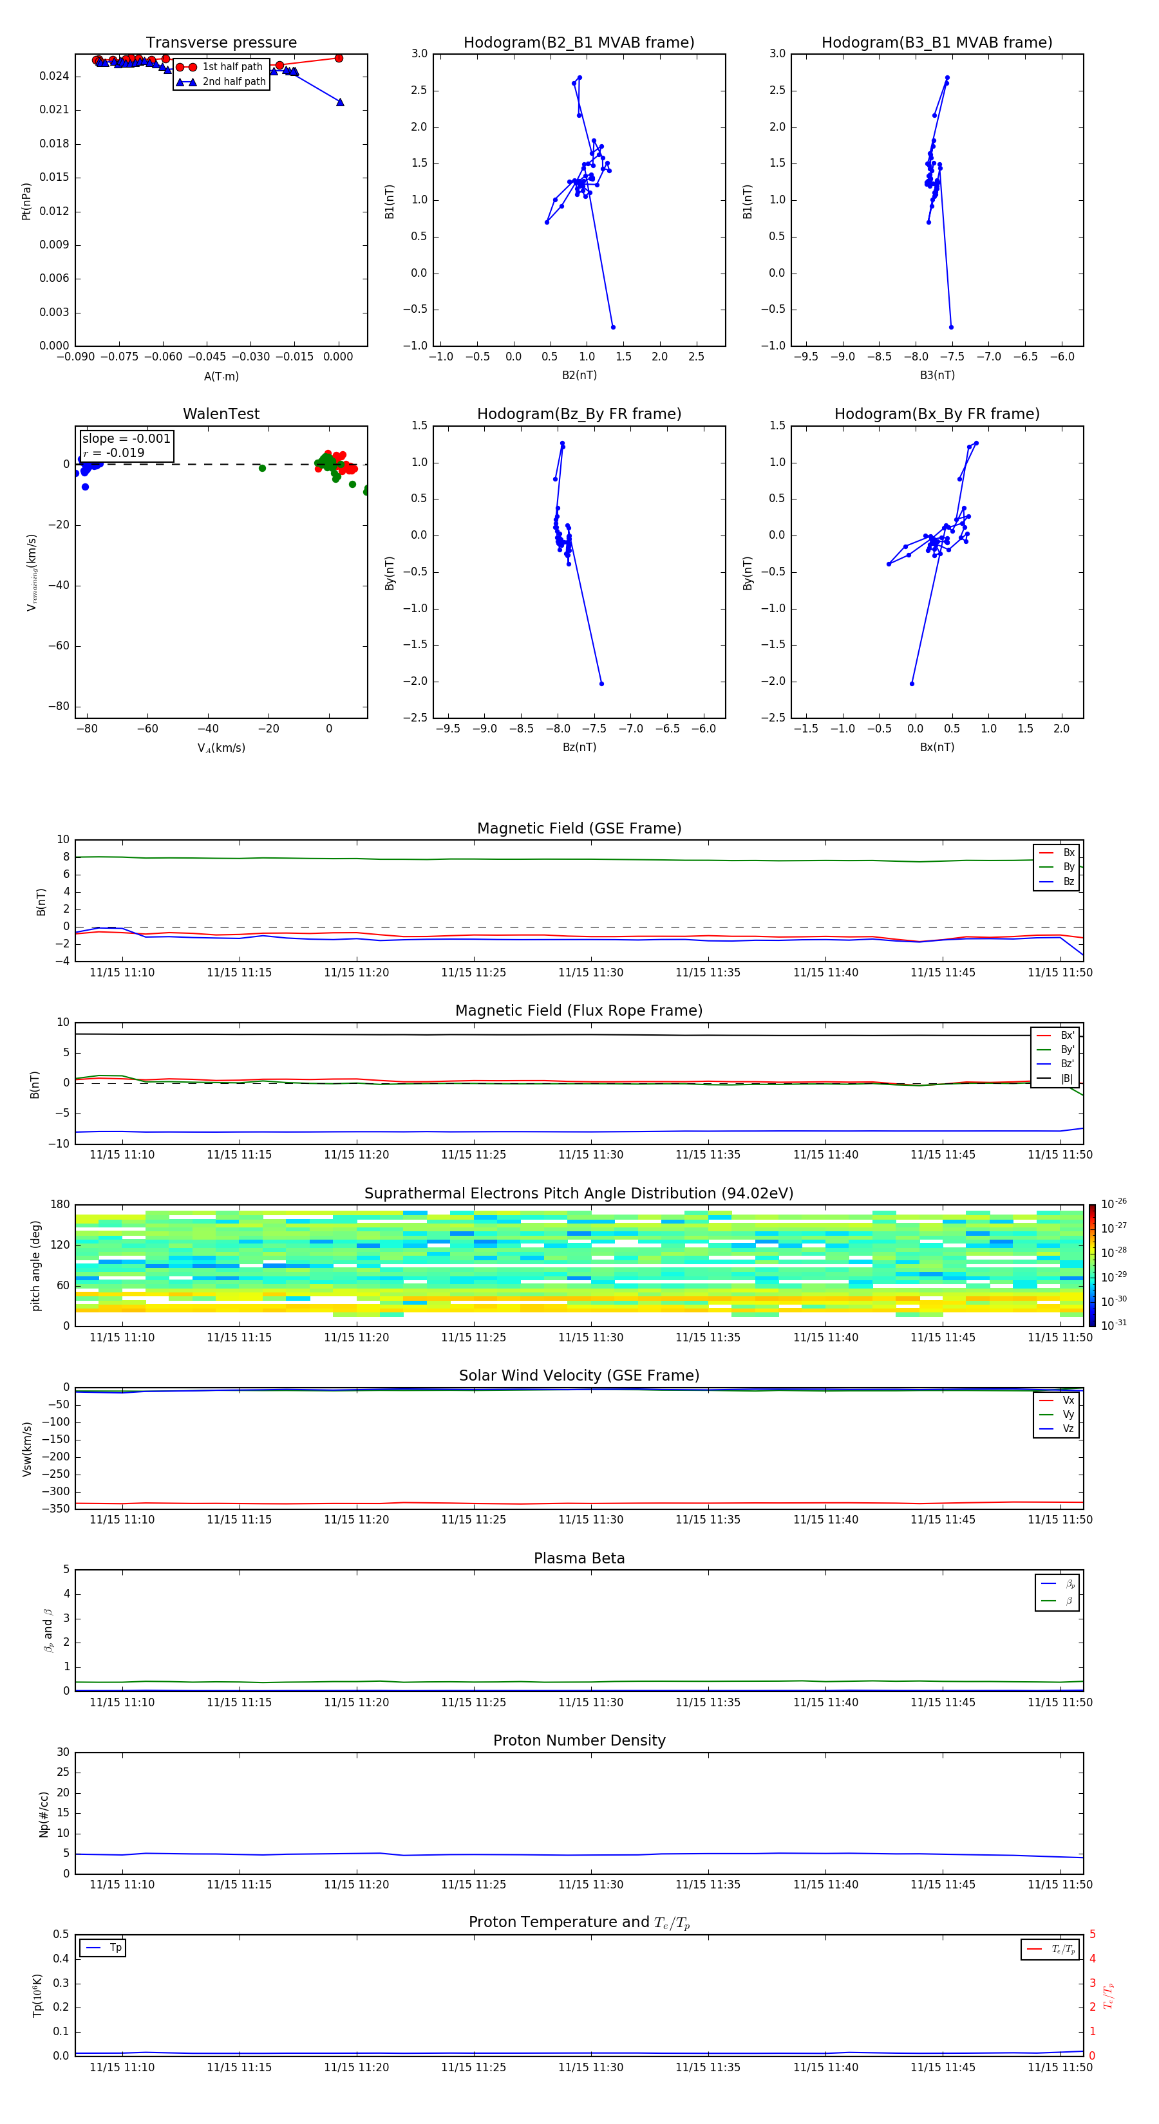Select Vx in the solar wind legend
This screenshot has width=1159, height=2124.
[1057, 1400]
